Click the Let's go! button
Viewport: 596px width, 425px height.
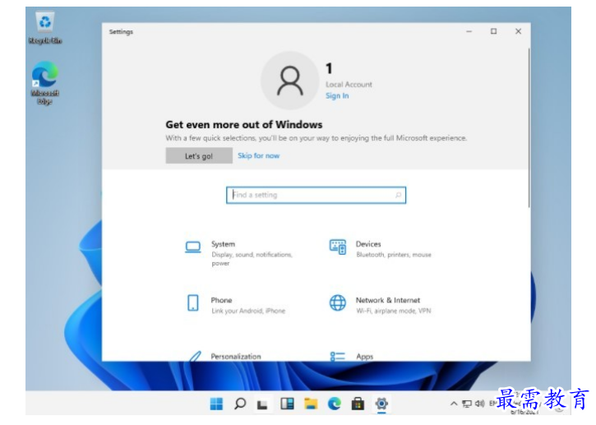pyautogui.click(x=199, y=156)
